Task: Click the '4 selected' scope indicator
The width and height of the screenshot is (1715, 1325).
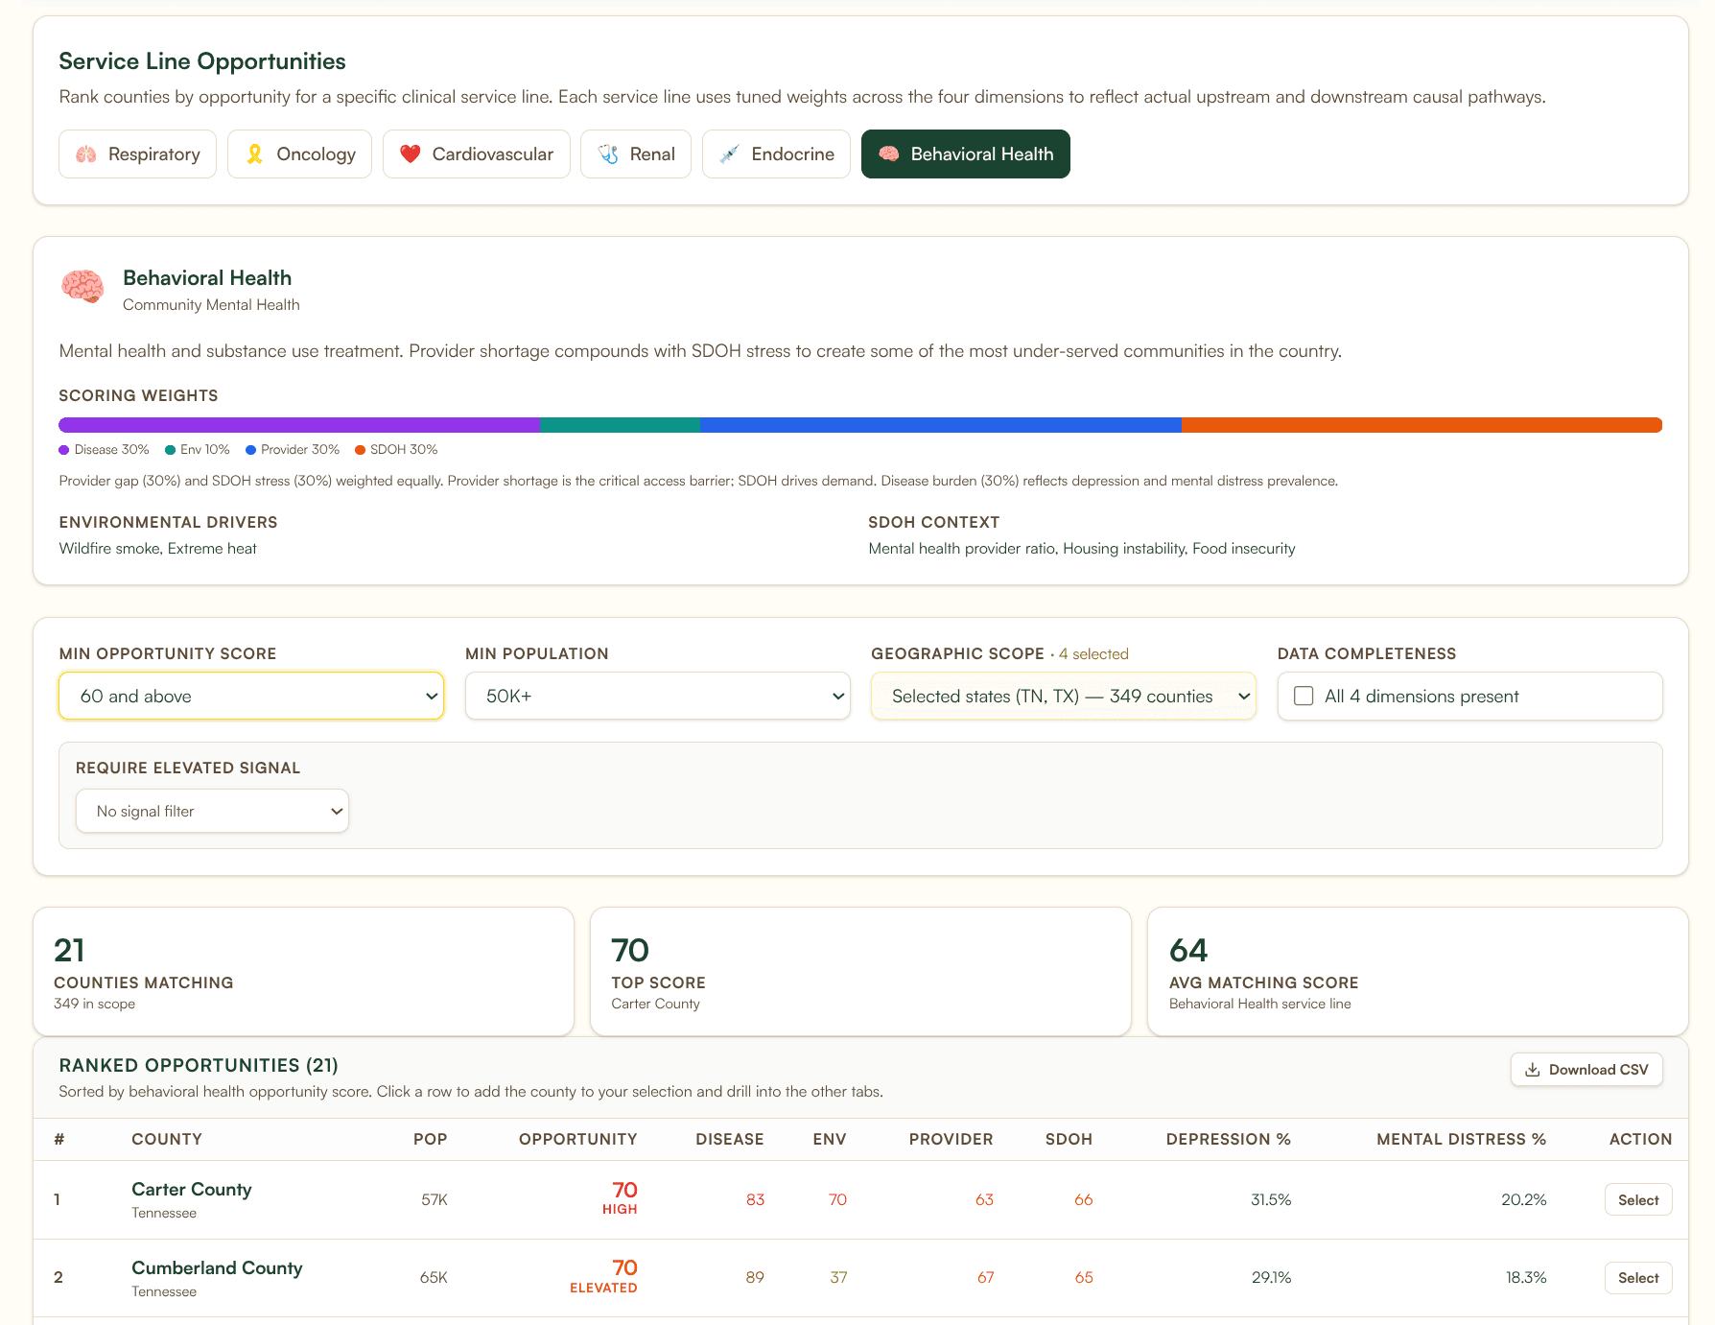Action: point(1093,654)
